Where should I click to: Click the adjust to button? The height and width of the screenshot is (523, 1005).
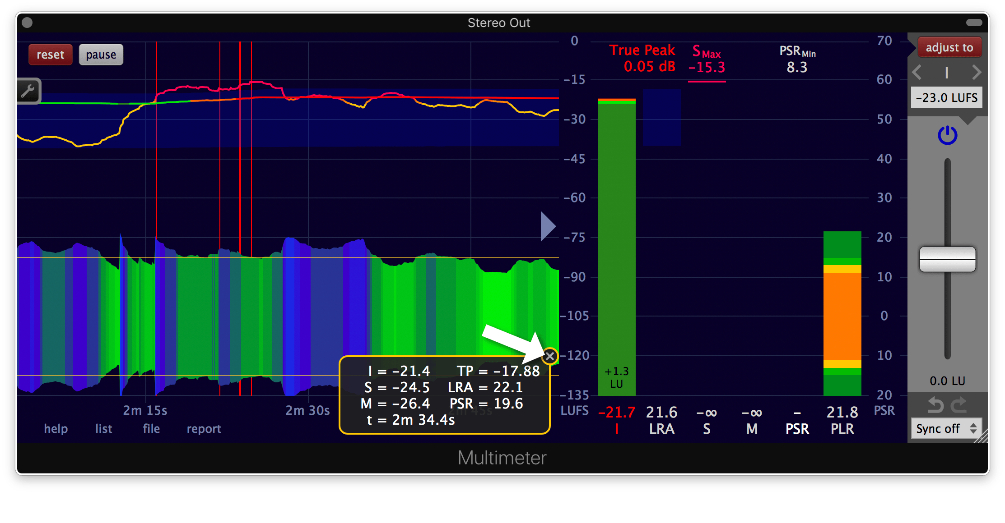click(x=949, y=47)
